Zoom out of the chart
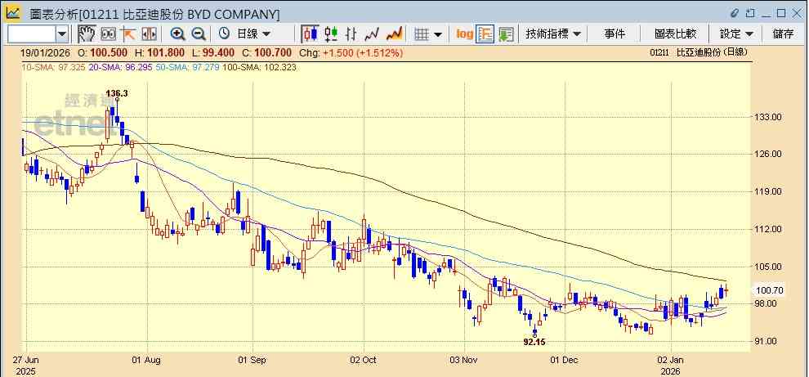This screenshot has width=809, height=377. [x=199, y=34]
